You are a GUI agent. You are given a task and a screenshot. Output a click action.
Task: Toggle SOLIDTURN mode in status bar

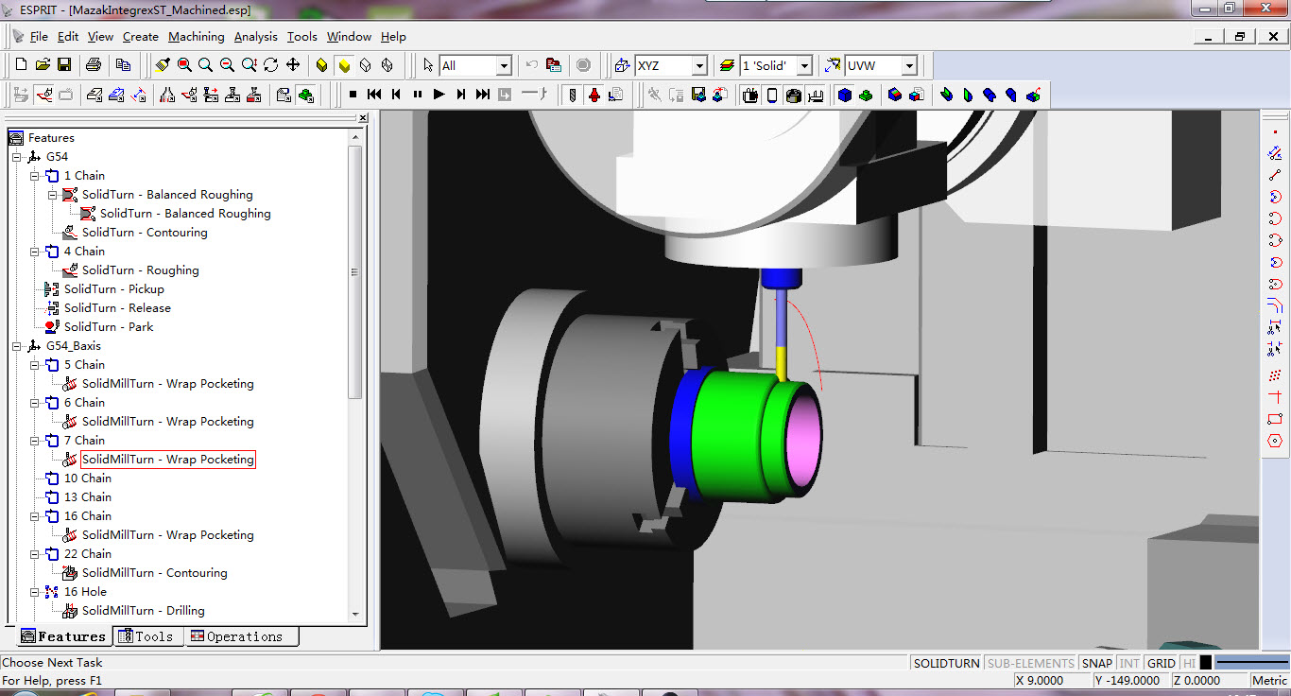tap(946, 663)
